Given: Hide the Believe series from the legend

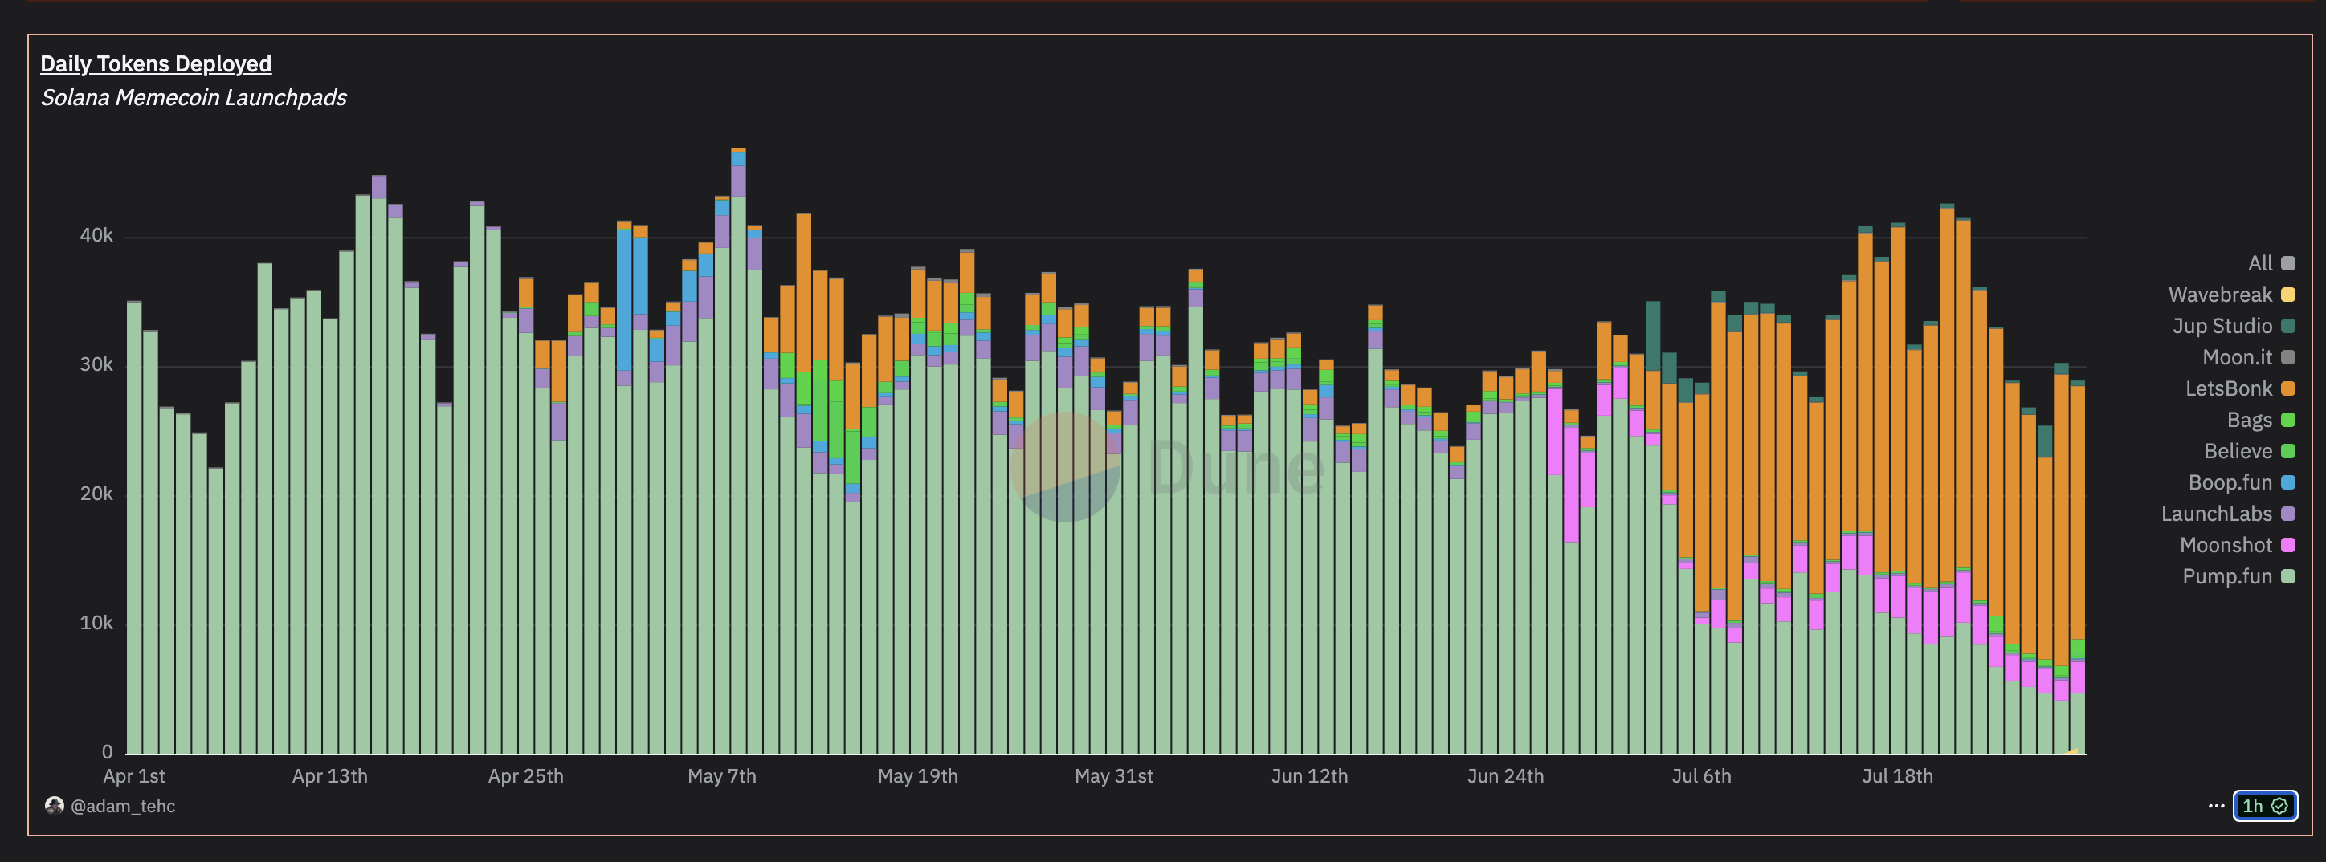Looking at the screenshot, I should tap(2240, 450).
